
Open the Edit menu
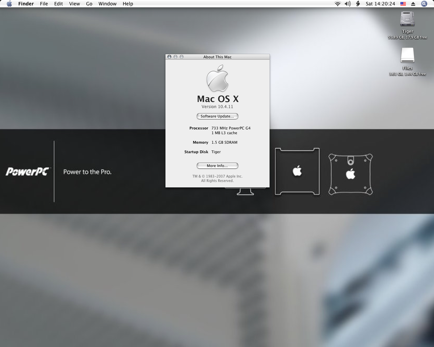(x=59, y=4)
